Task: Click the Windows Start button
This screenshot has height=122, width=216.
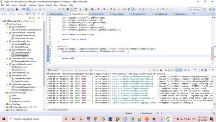Action: 4,119
